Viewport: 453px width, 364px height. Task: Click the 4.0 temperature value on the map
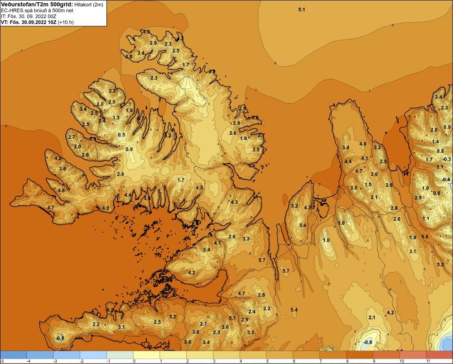coord(363,144)
